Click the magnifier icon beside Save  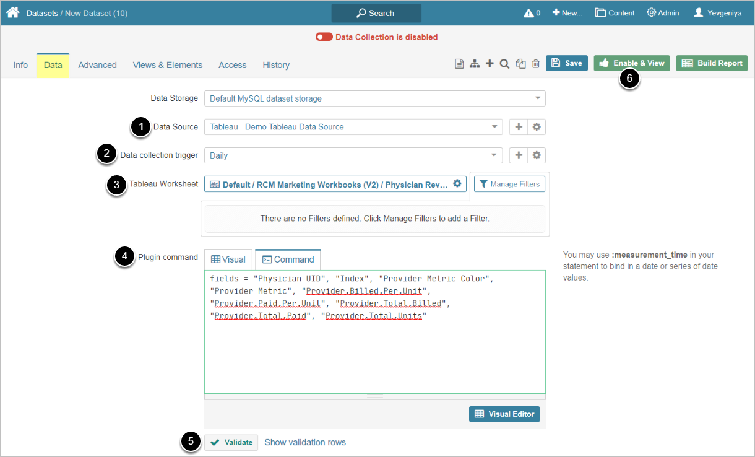[504, 63]
